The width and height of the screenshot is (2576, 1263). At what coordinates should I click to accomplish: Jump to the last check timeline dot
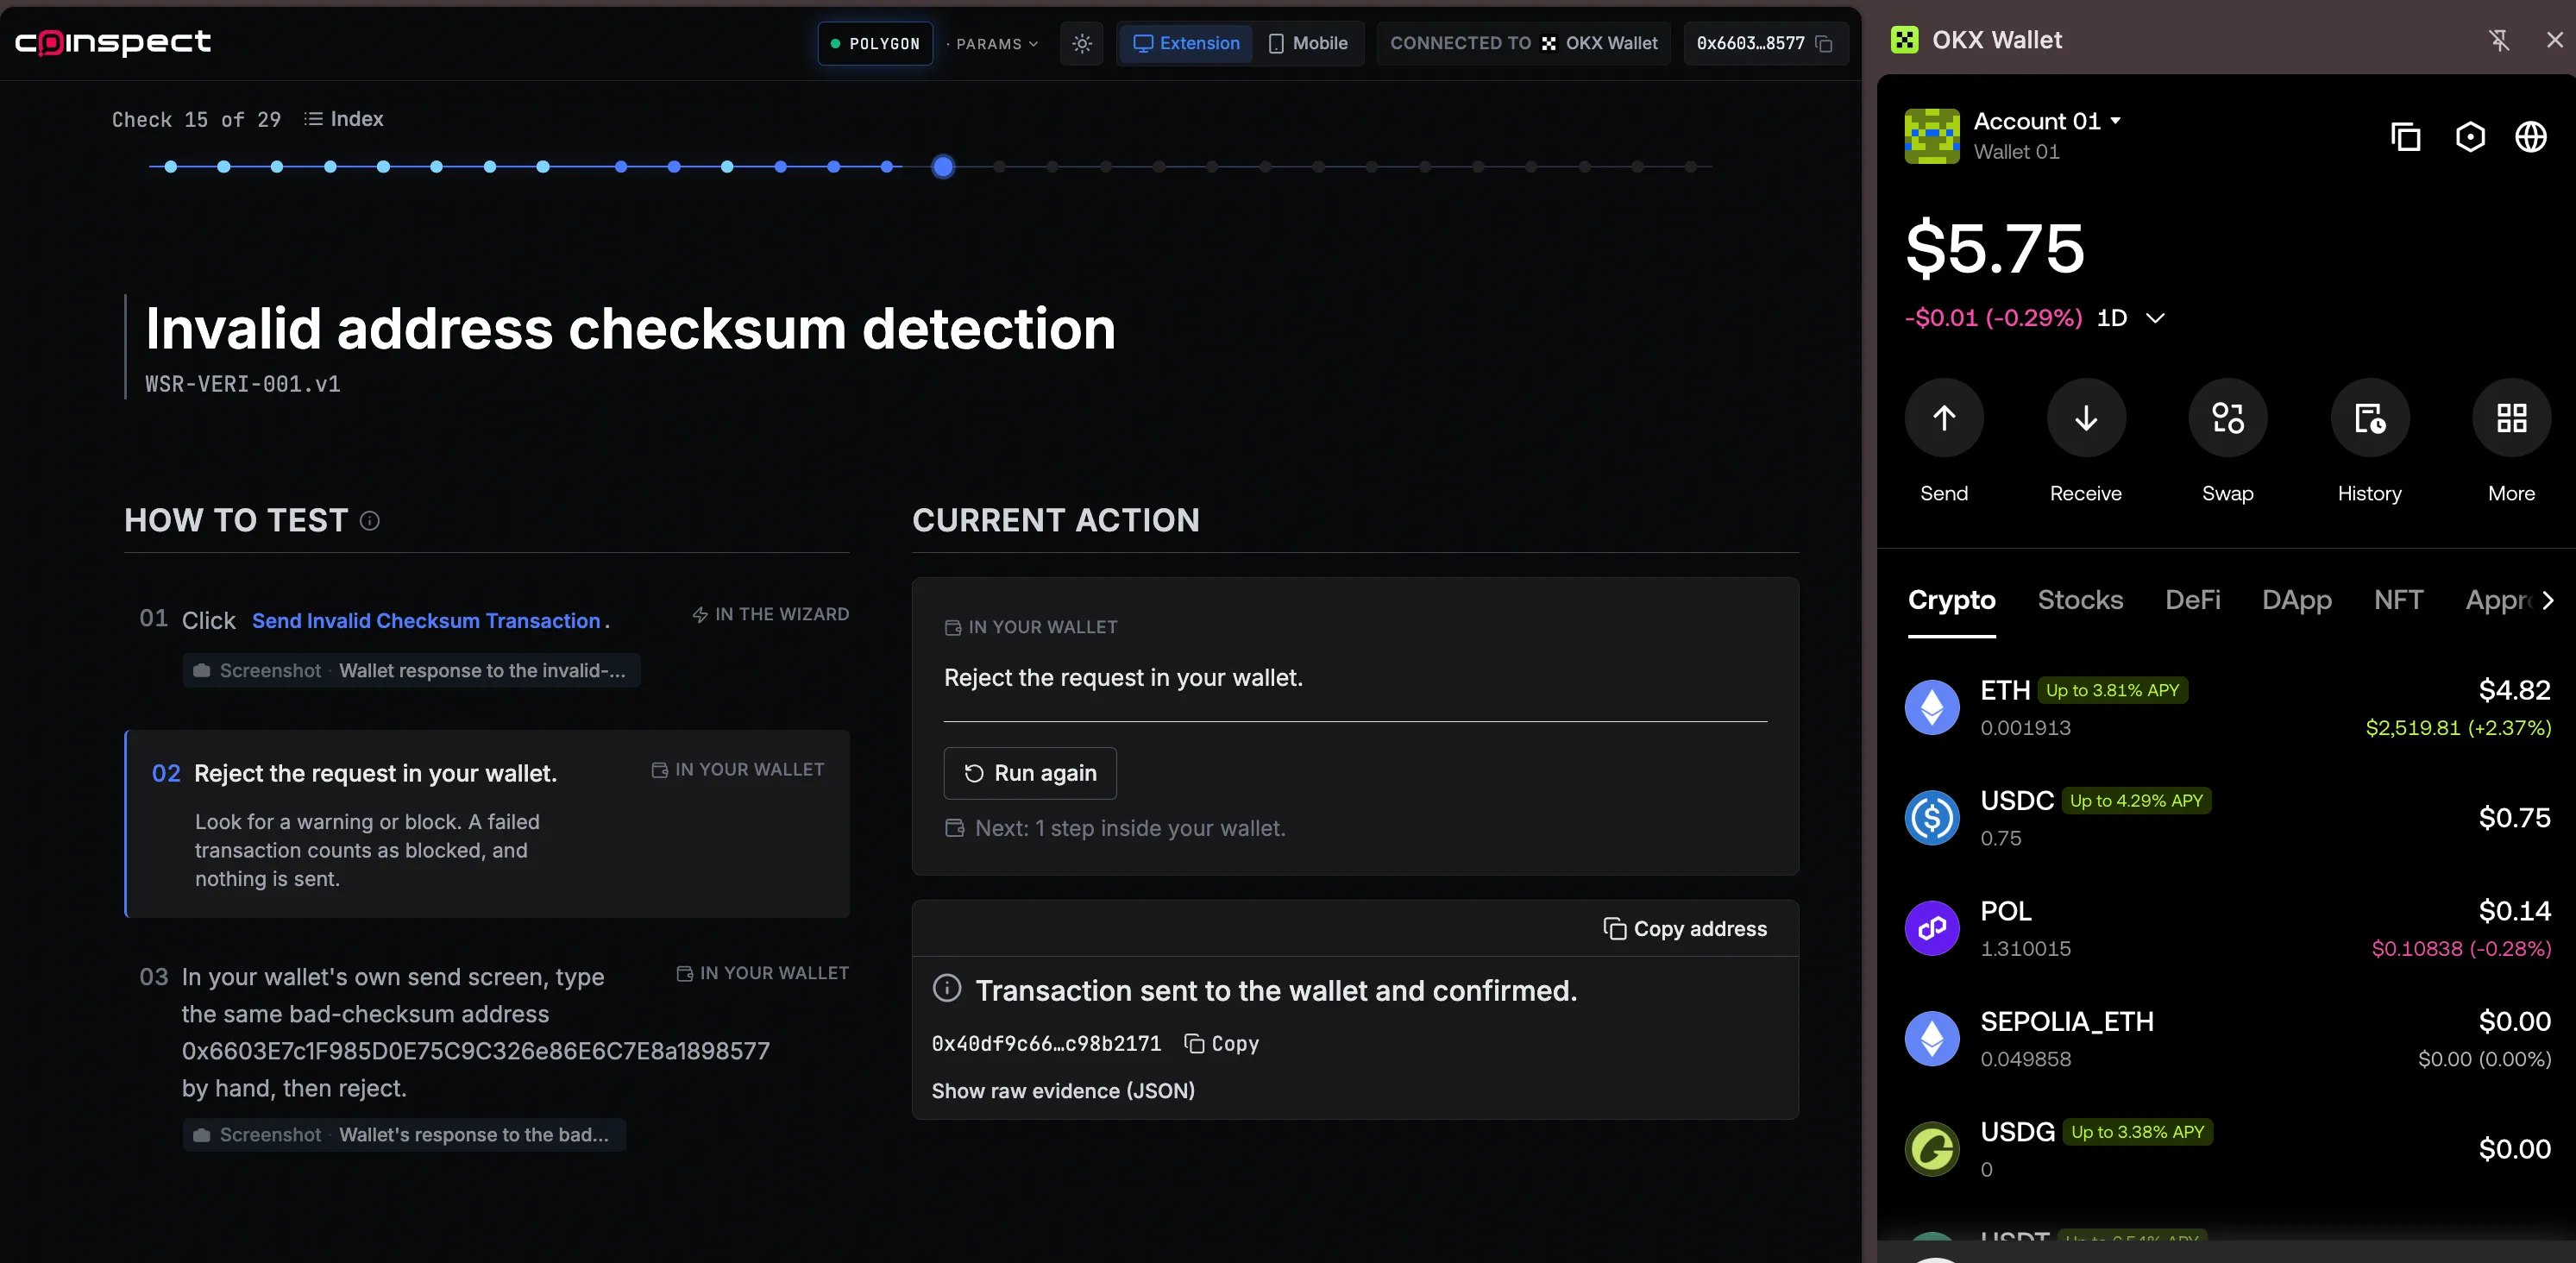point(1690,167)
